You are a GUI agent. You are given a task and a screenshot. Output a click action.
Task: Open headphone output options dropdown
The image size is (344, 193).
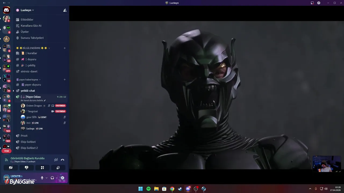pos(57,178)
